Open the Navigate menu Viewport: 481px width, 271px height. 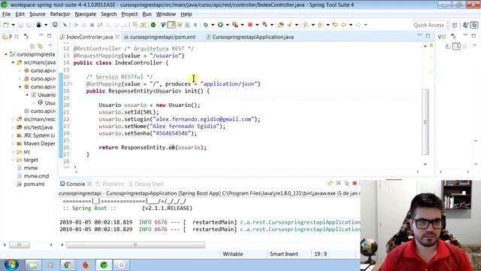[x=85, y=14]
